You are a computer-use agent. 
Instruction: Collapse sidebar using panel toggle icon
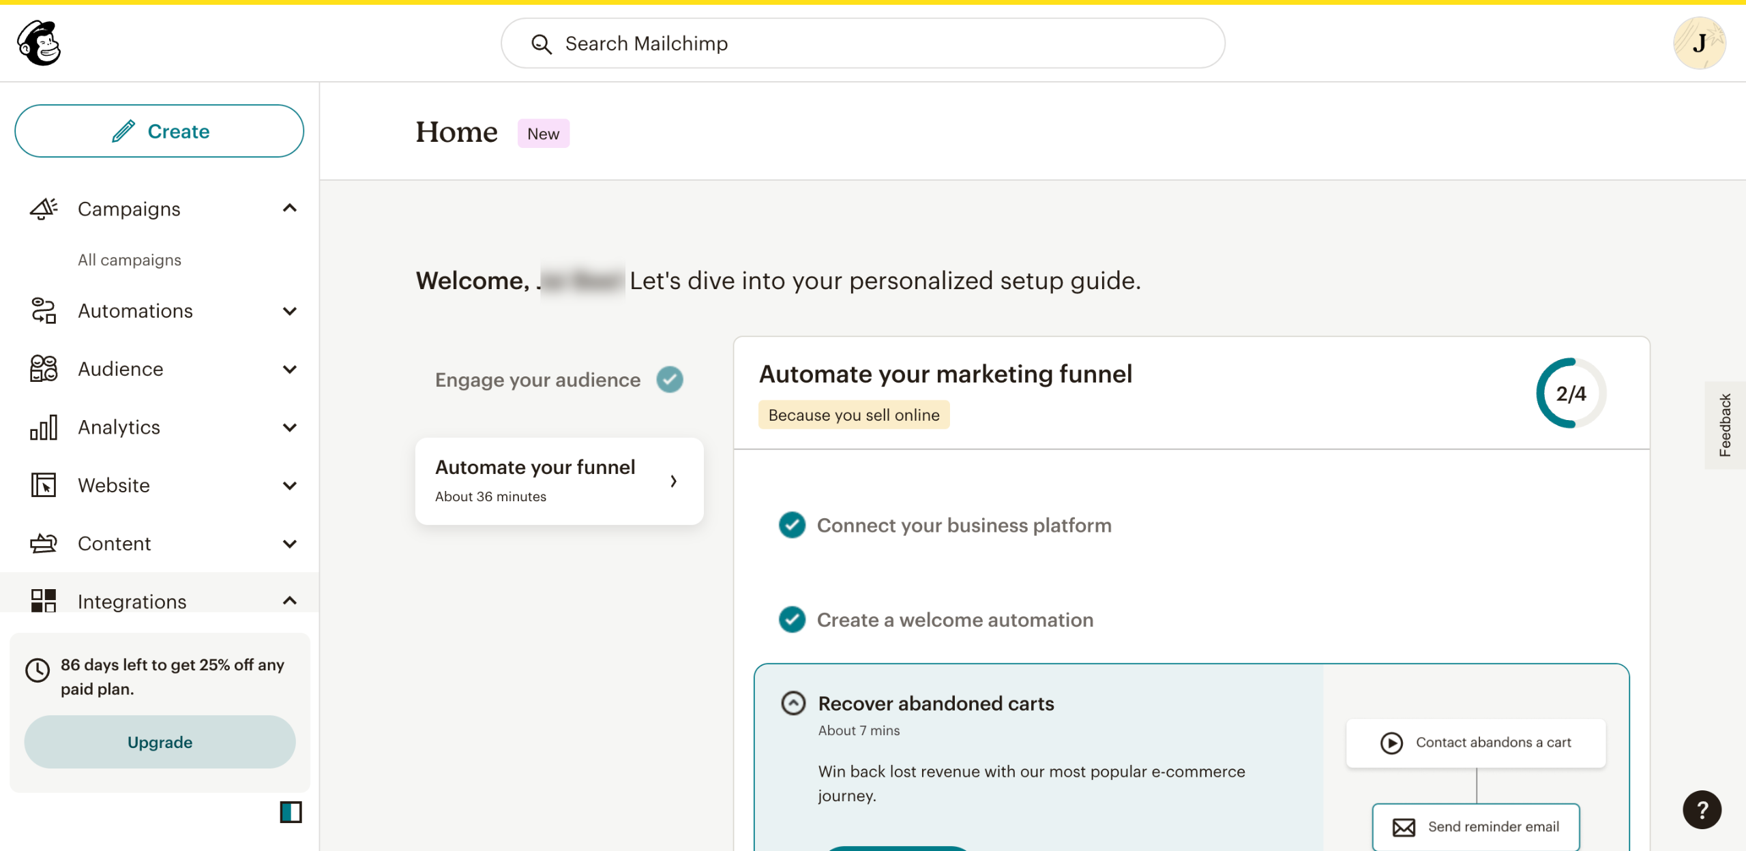pos(291,812)
